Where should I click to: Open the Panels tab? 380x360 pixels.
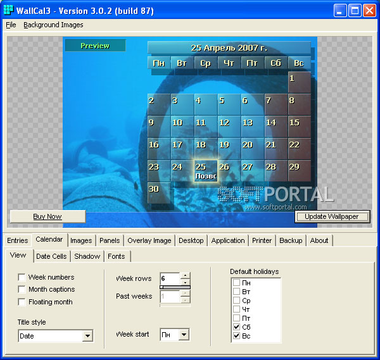pos(110,240)
